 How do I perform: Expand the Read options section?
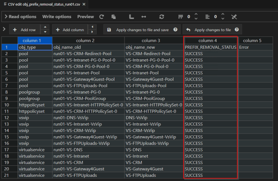point(21,17)
